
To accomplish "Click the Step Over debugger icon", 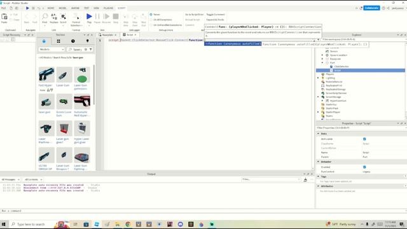I will pyautogui.click(x=135, y=17).
